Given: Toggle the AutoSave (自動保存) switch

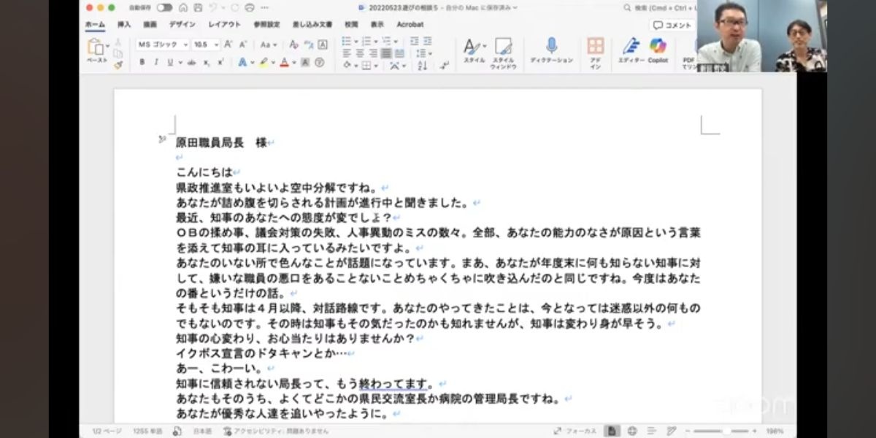Looking at the screenshot, I should click(x=164, y=7).
